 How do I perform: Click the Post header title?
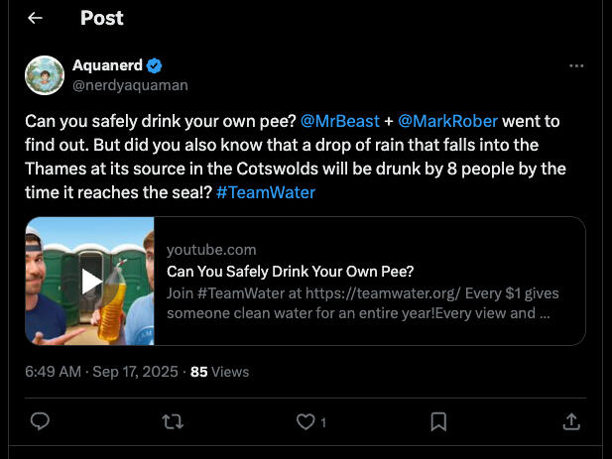point(102,18)
